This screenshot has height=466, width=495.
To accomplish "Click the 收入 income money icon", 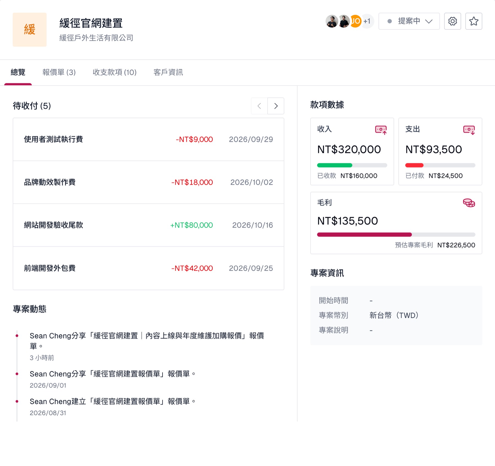I will (x=381, y=130).
